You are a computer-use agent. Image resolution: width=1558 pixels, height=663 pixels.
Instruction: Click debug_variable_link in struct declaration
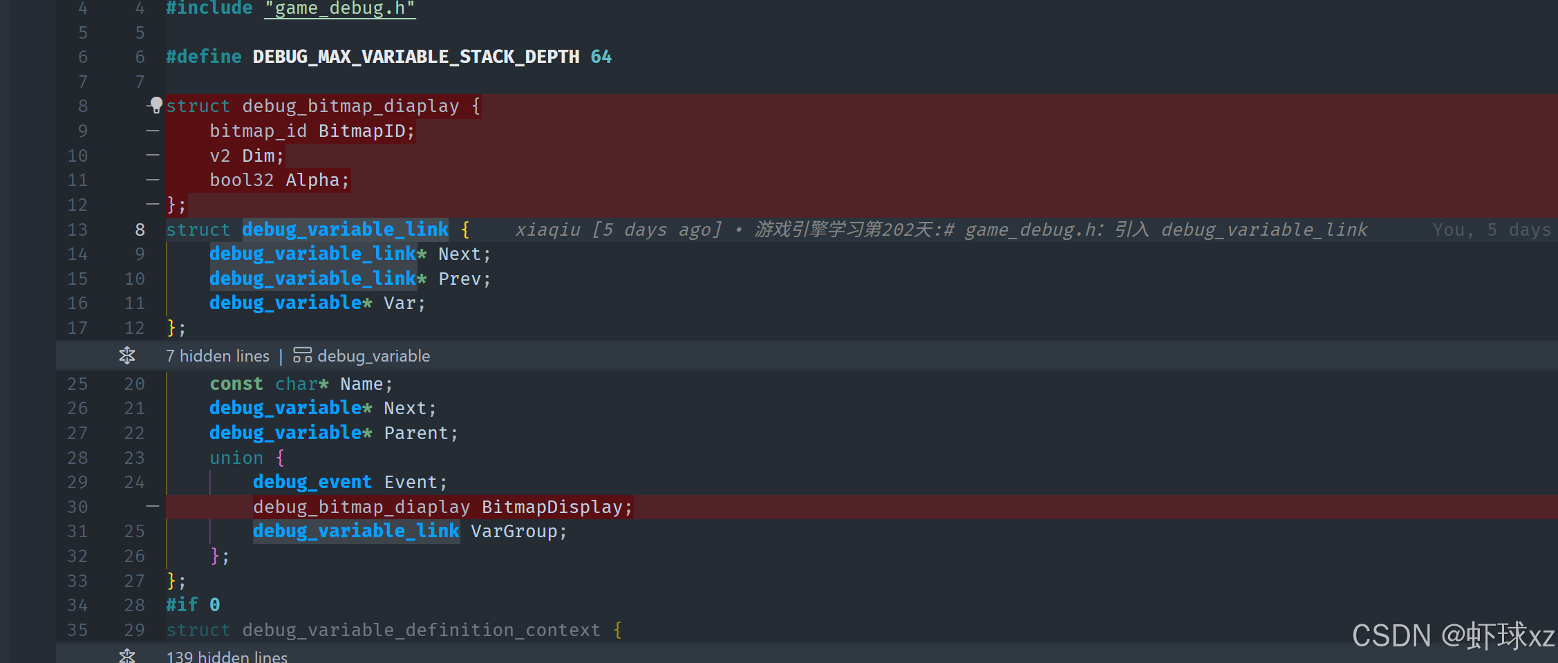pyautogui.click(x=345, y=230)
